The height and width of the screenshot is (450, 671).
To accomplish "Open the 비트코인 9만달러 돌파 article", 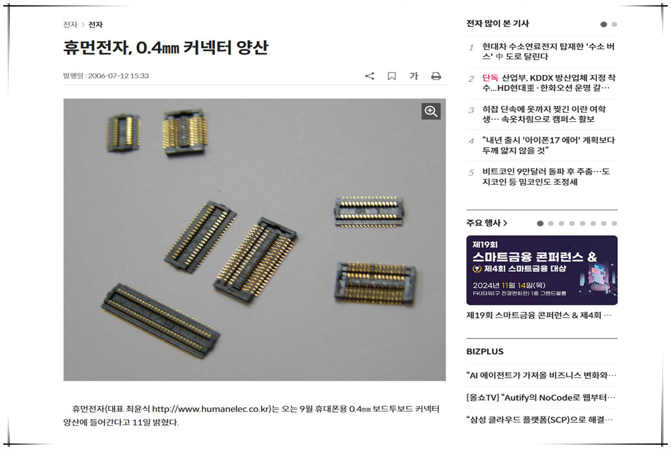I will pos(546,177).
